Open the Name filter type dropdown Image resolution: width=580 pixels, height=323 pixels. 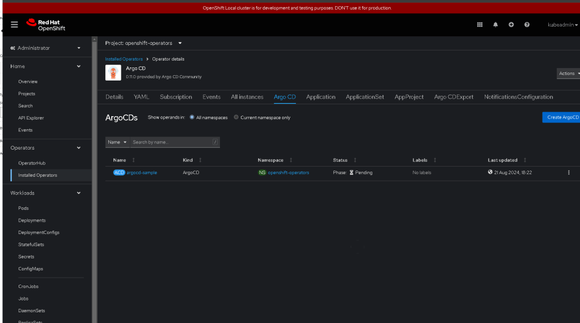[117, 142]
